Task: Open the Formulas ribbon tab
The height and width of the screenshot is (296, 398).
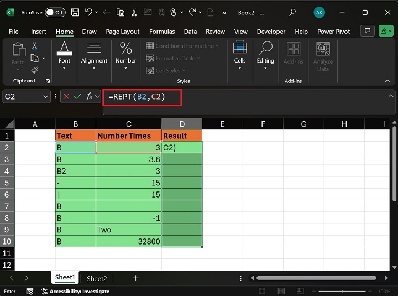Action: (162, 32)
